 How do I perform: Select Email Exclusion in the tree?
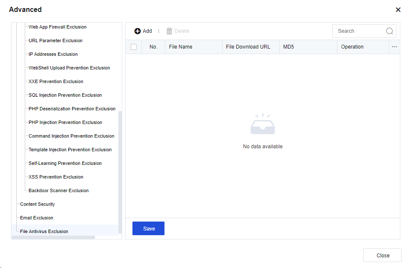(x=37, y=218)
